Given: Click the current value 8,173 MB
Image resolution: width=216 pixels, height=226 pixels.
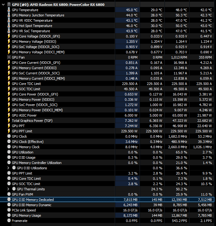Looking at the screenshot, I should [x=130, y=215].
